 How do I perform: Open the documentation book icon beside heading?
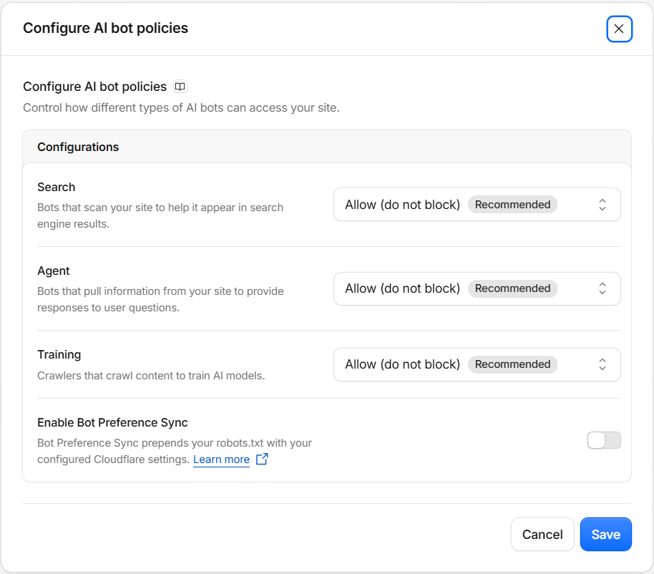click(180, 87)
